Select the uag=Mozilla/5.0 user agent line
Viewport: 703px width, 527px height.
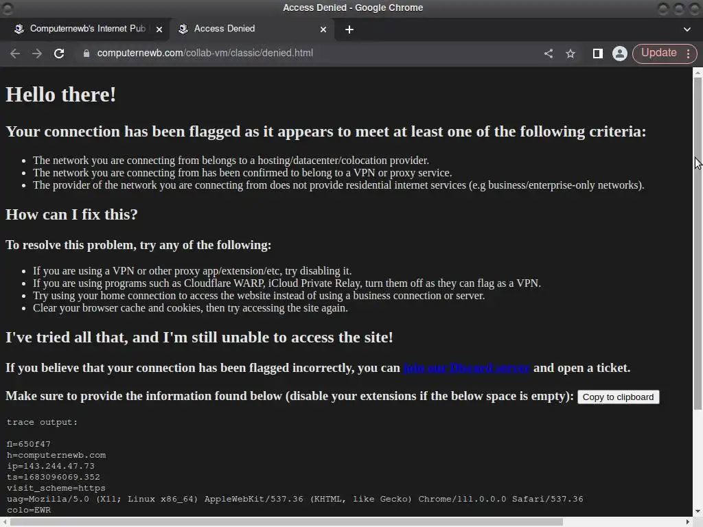(x=295, y=500)
